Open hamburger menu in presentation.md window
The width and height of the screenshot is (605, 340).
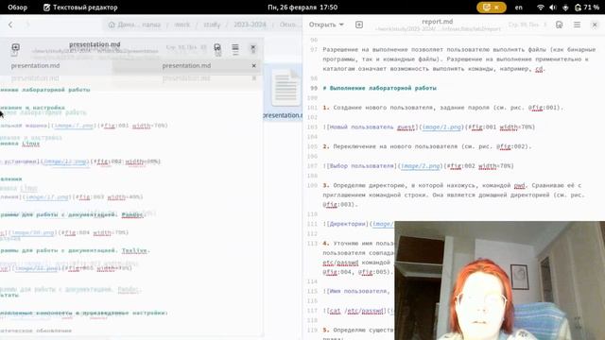235,47
